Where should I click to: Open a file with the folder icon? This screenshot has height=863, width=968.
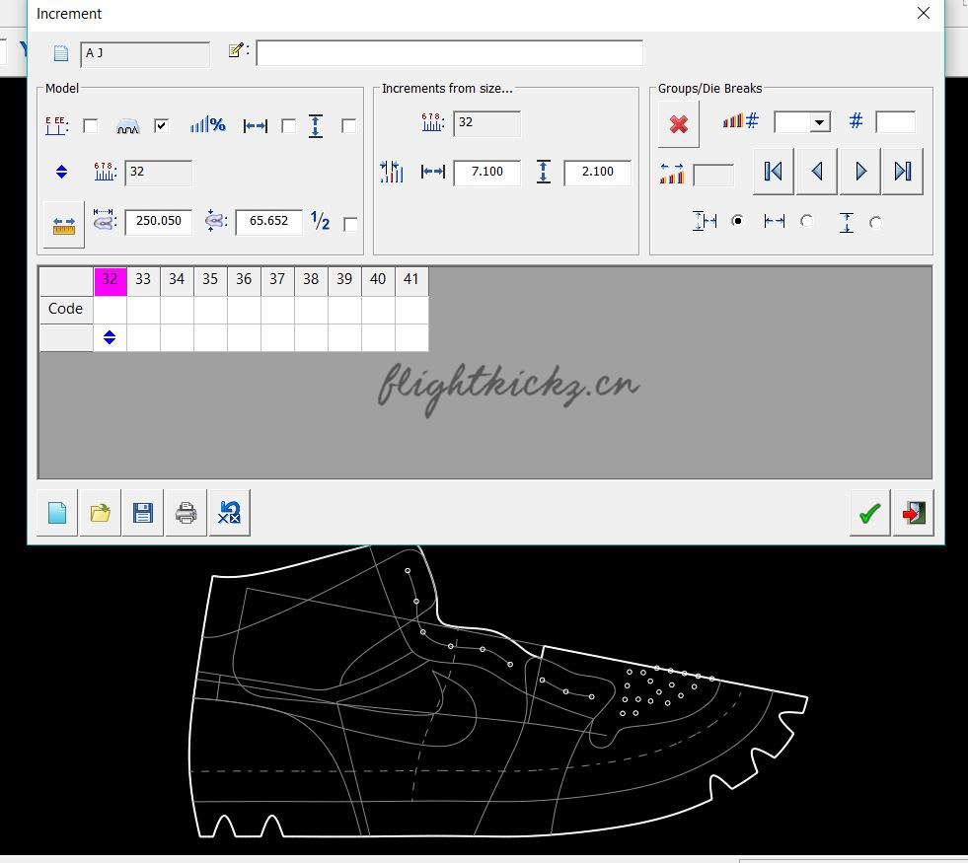click(x=101, y=513)
